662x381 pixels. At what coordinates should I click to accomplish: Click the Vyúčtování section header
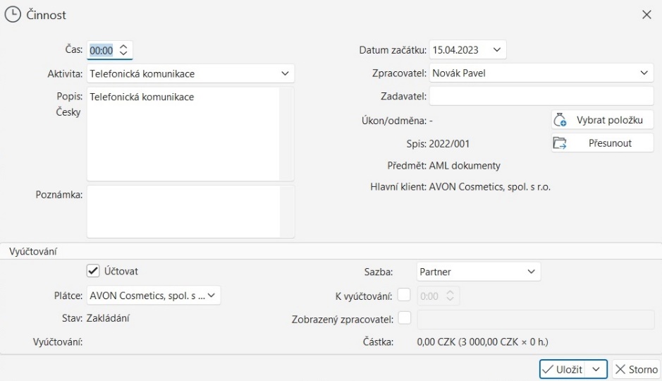(33, 251)
